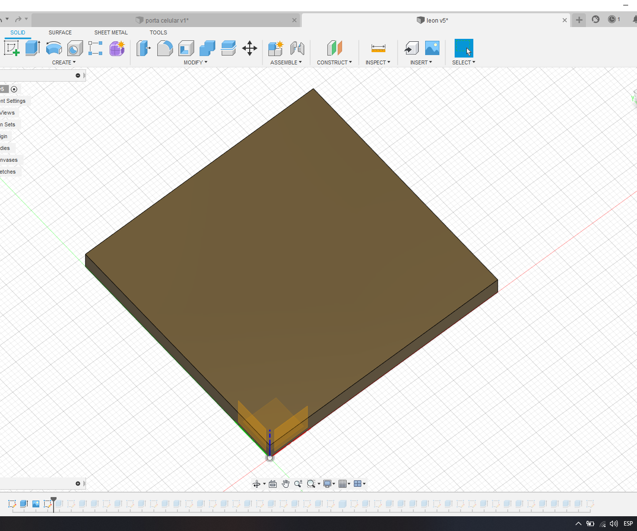The image size is (637, 531).
Task: Collapse the browser panel
Action: click(78, 75)
